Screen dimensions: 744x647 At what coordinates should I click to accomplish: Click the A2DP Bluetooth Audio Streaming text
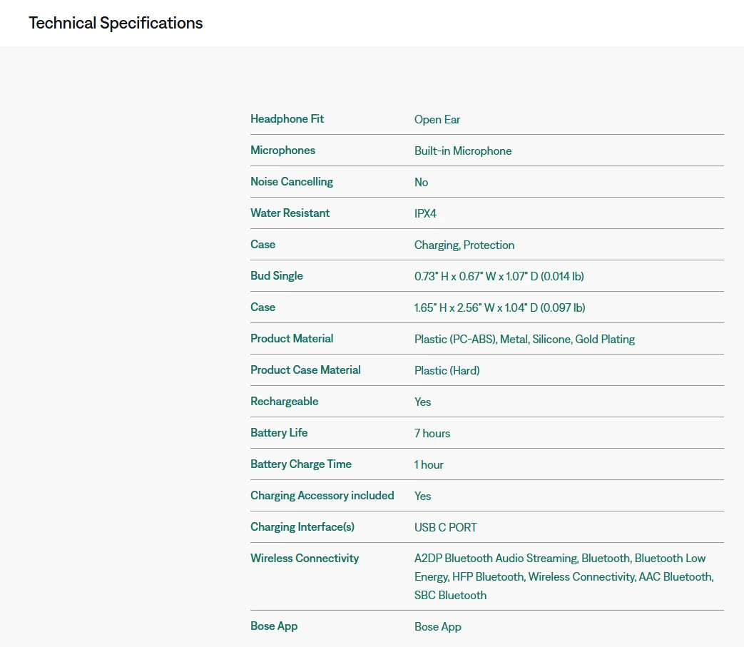click(496, 559)
